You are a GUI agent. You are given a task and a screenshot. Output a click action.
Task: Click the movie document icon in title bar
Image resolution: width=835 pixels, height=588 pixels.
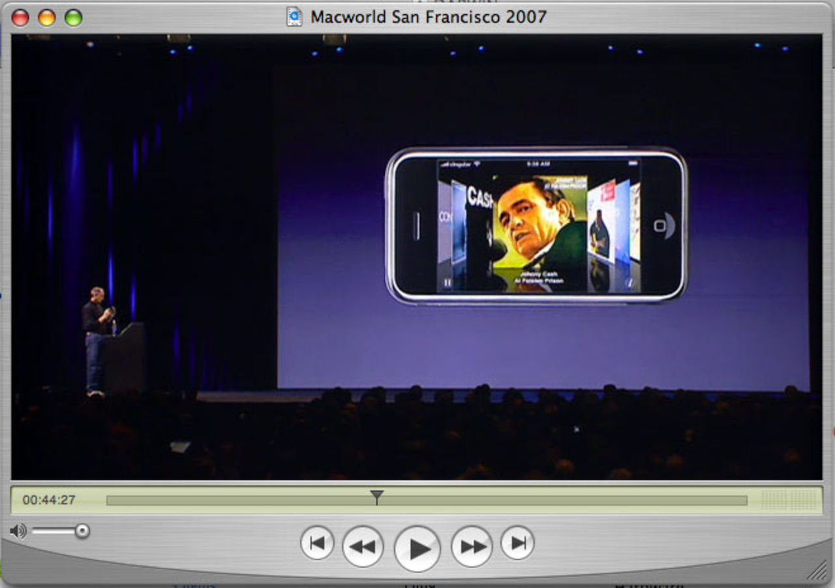[295, 16]
